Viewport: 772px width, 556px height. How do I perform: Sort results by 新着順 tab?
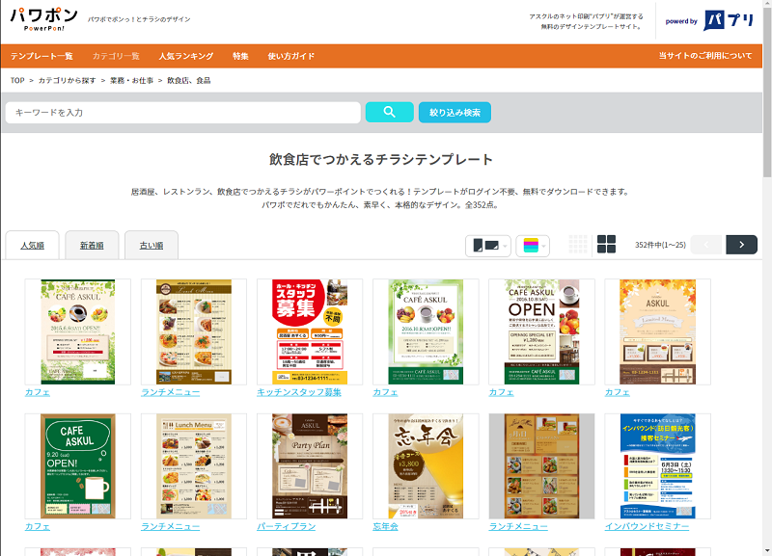pos(92,246)
